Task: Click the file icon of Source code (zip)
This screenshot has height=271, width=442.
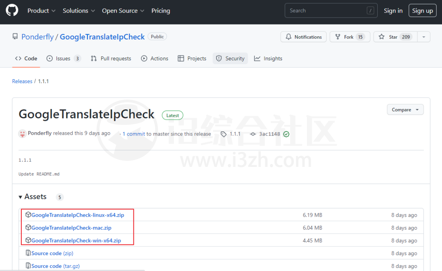Action: point(28,253)
